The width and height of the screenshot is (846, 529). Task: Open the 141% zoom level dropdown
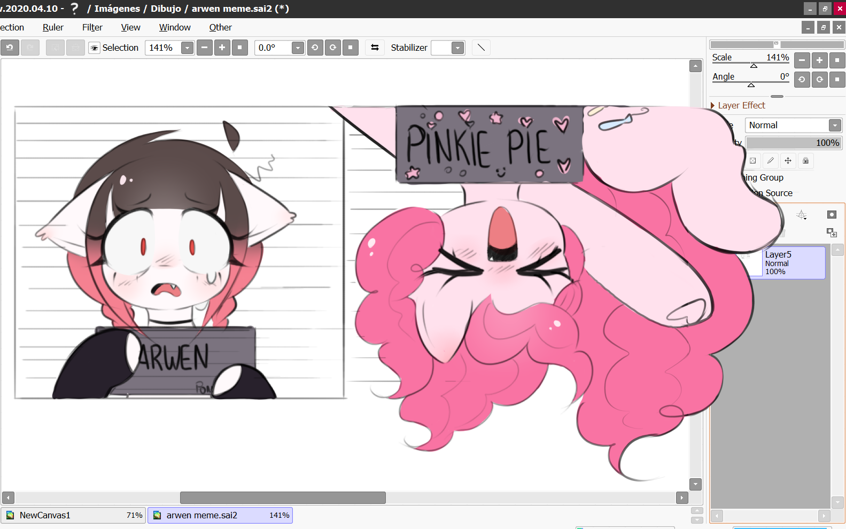[187, 48]
